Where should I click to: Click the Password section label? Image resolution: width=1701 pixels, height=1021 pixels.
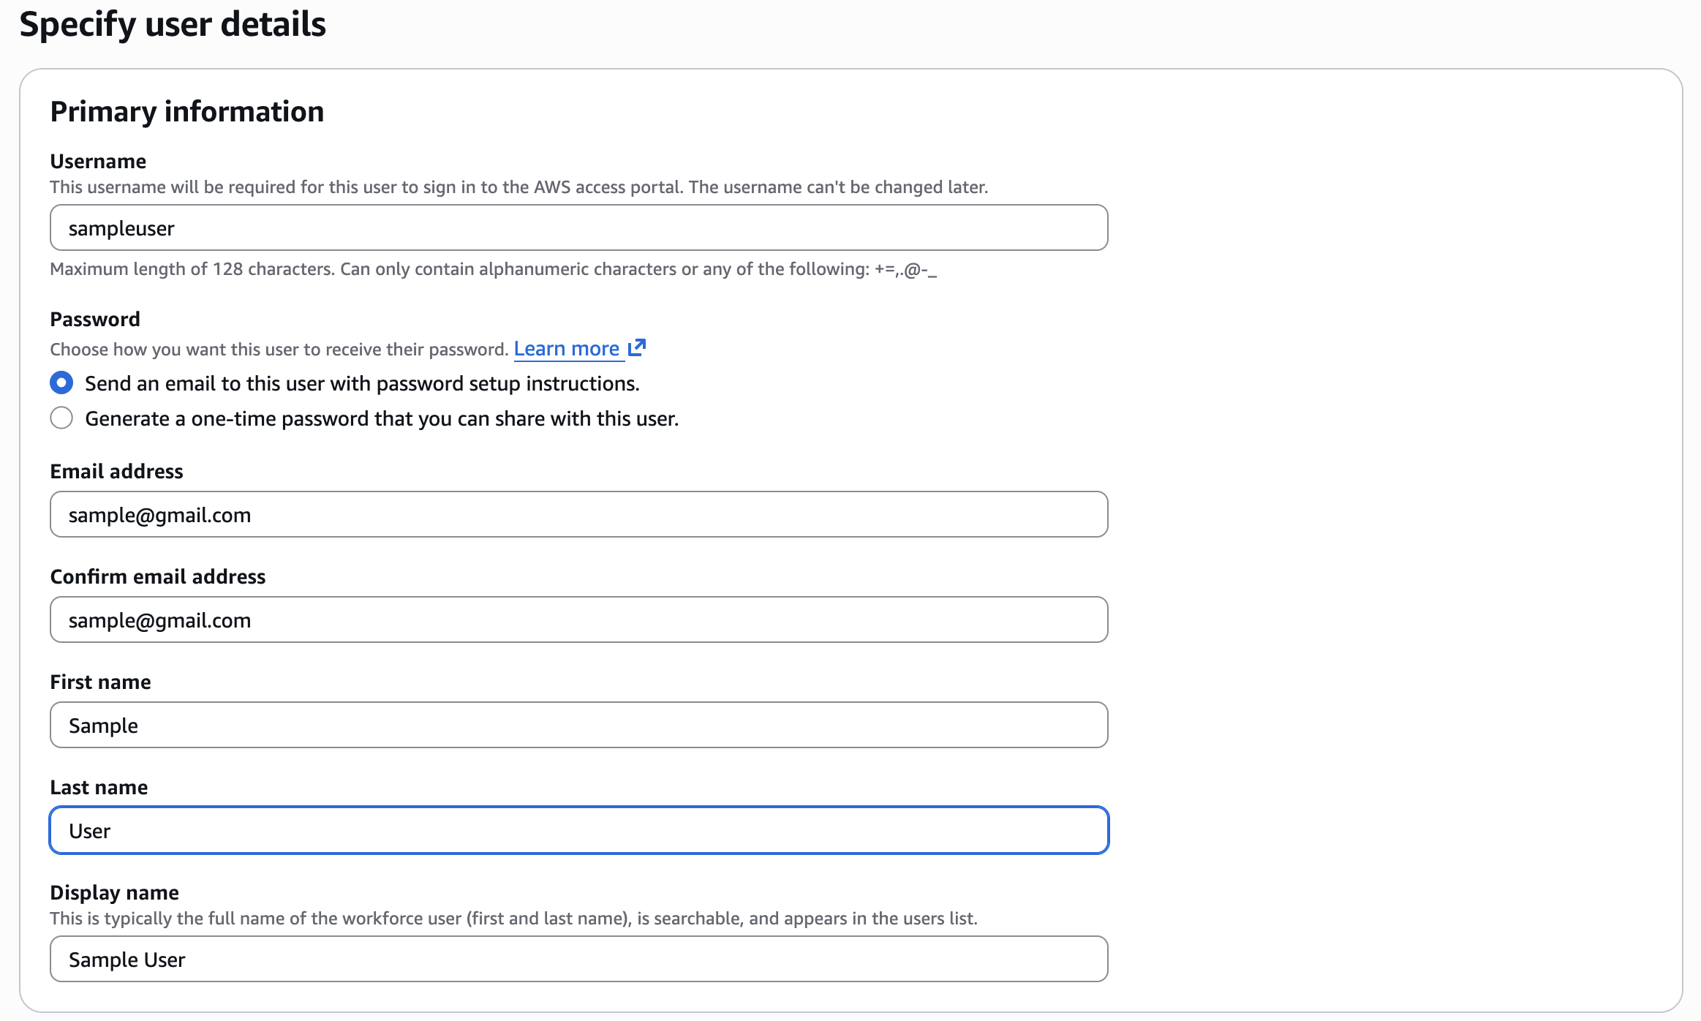pyautogui.click(x=95, y=318)
